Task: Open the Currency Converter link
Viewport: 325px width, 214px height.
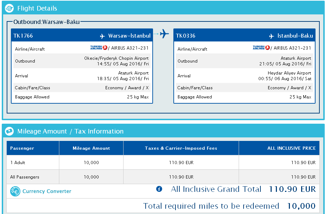Action: (x=47, y=191)
